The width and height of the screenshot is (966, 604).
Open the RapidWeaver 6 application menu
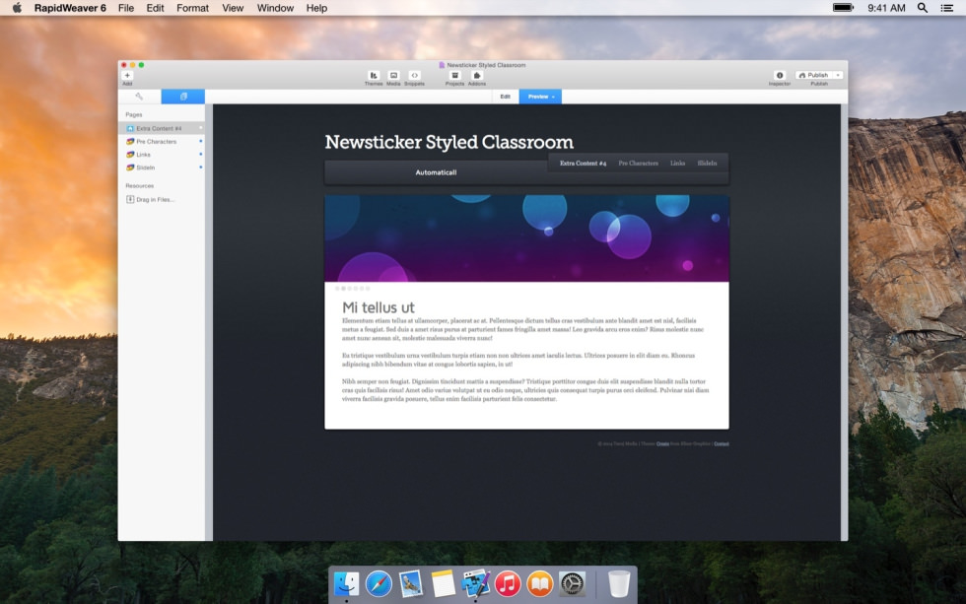coord(70,8)
